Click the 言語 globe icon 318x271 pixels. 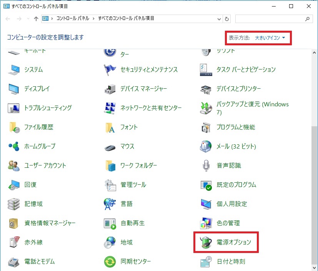(110, 204)
